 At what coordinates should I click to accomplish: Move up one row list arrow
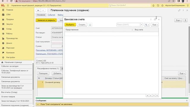tap(151, 96)
